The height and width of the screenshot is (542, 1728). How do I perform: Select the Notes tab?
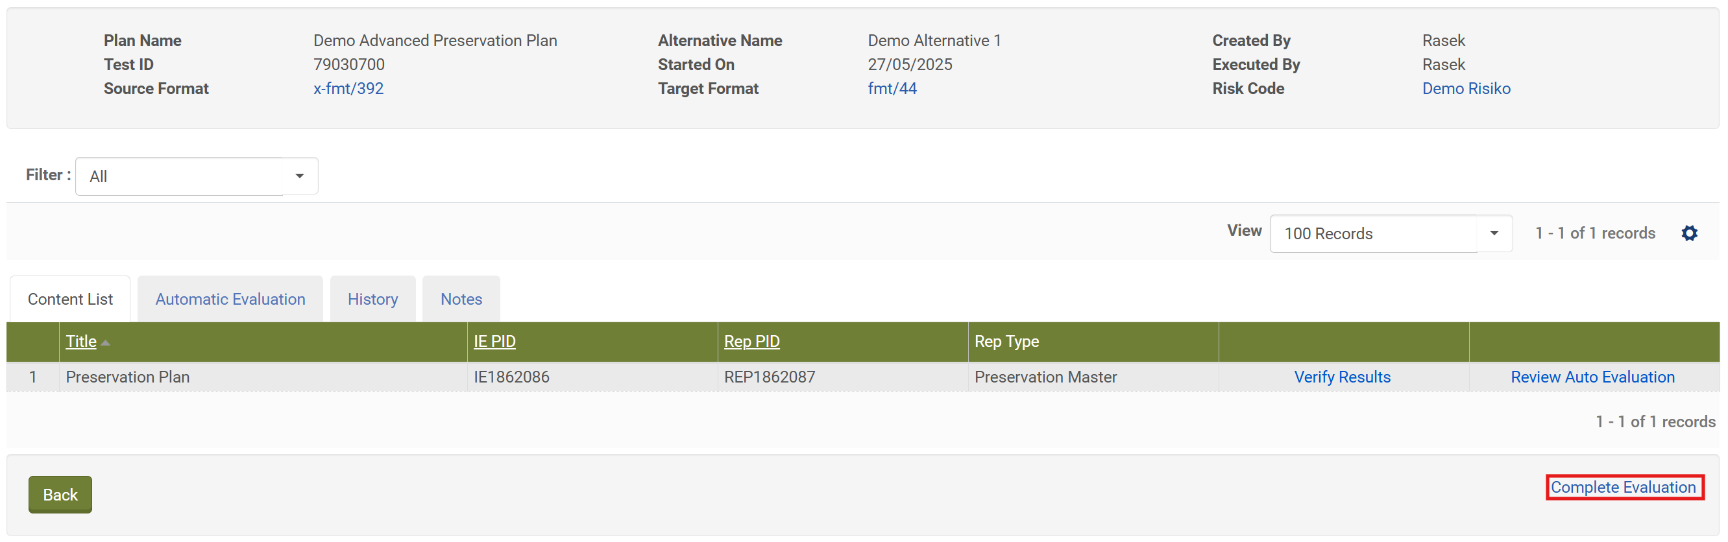coord(461,300)
